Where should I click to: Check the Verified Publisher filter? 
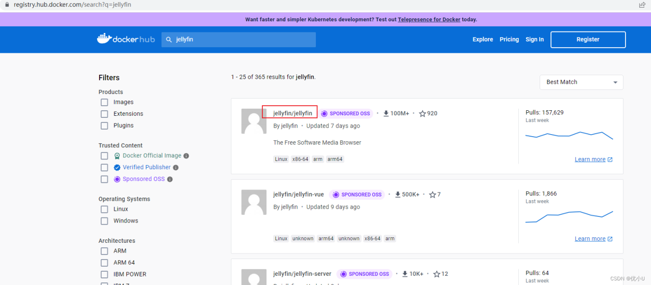104,168
